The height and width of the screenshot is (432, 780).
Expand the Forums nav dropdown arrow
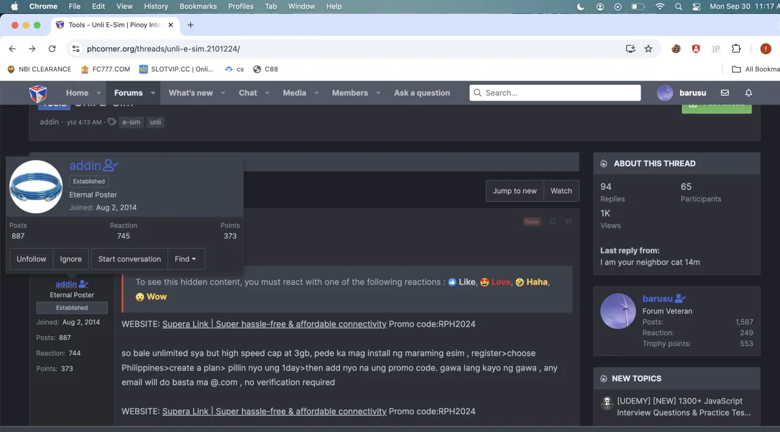(x=153, y=93)
